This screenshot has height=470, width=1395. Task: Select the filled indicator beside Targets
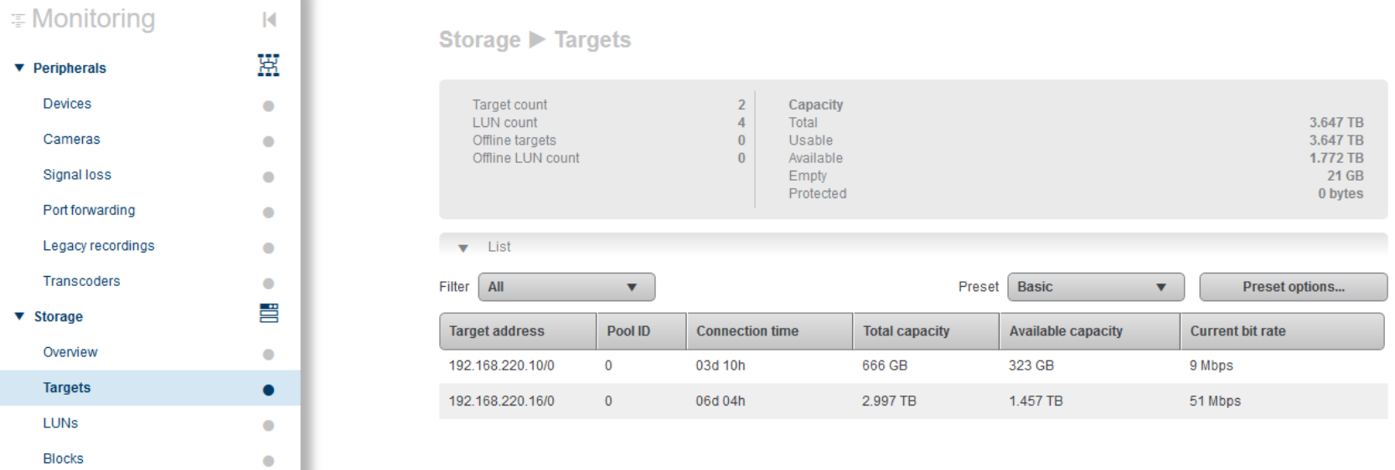coord(268,390)
